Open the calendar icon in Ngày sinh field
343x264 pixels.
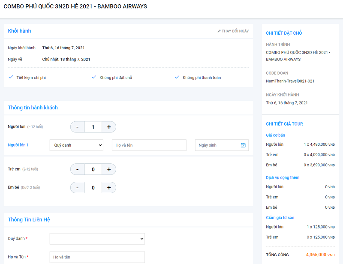coord(243,145)
